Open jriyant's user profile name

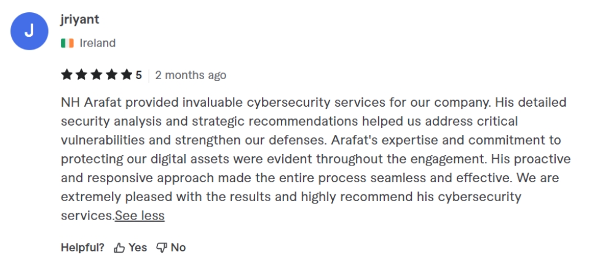(80, 20)
